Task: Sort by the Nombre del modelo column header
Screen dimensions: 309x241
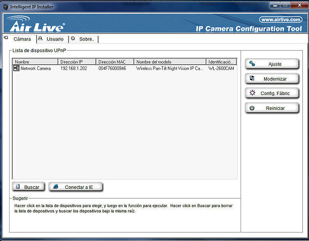Action: (x=170, y=62)
